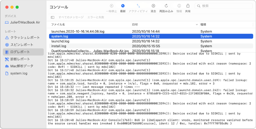Click the system.log file icon in sidebar
256x129 pixels.
(7, 73)
